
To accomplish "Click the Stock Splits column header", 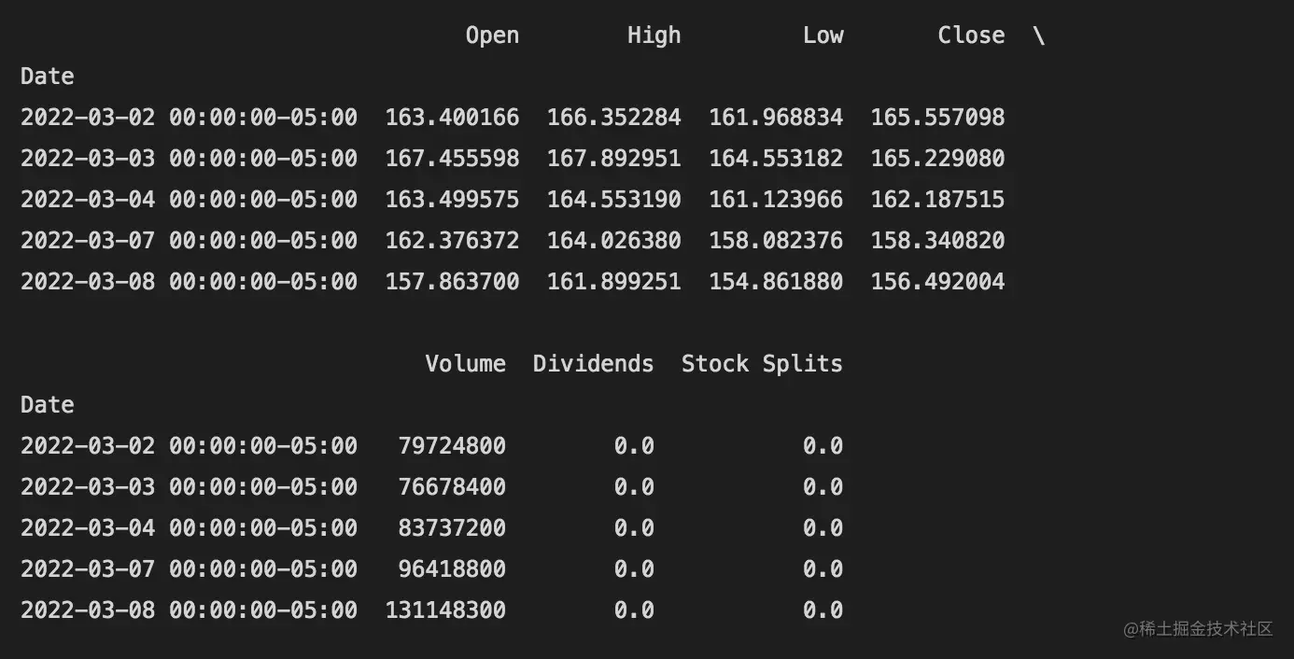I will 762,364.
